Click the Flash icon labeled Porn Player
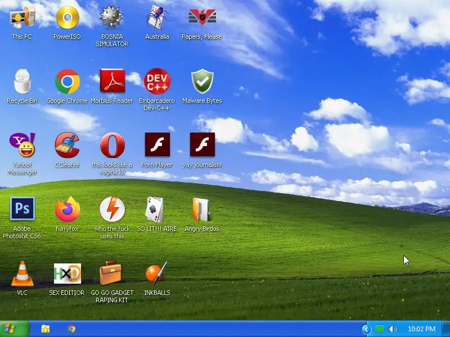 (157, 144)
